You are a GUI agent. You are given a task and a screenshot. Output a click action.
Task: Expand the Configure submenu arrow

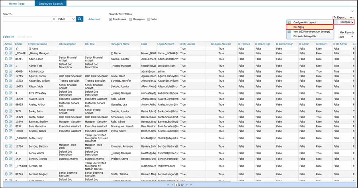pos(352,22)
